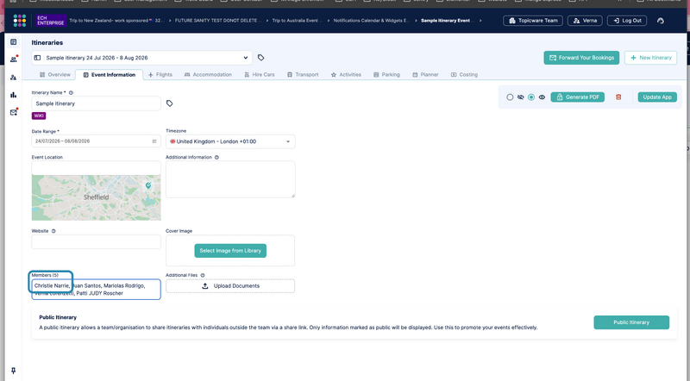Click the panel icon inside the itinerary selector
This screenshot has height=381, width=690.
pos(37,58)
